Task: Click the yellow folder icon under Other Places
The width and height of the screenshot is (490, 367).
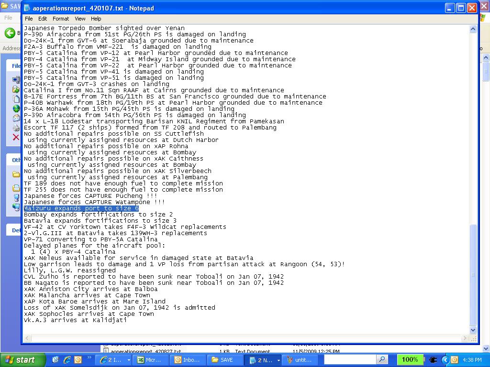Action: (16, 174)
